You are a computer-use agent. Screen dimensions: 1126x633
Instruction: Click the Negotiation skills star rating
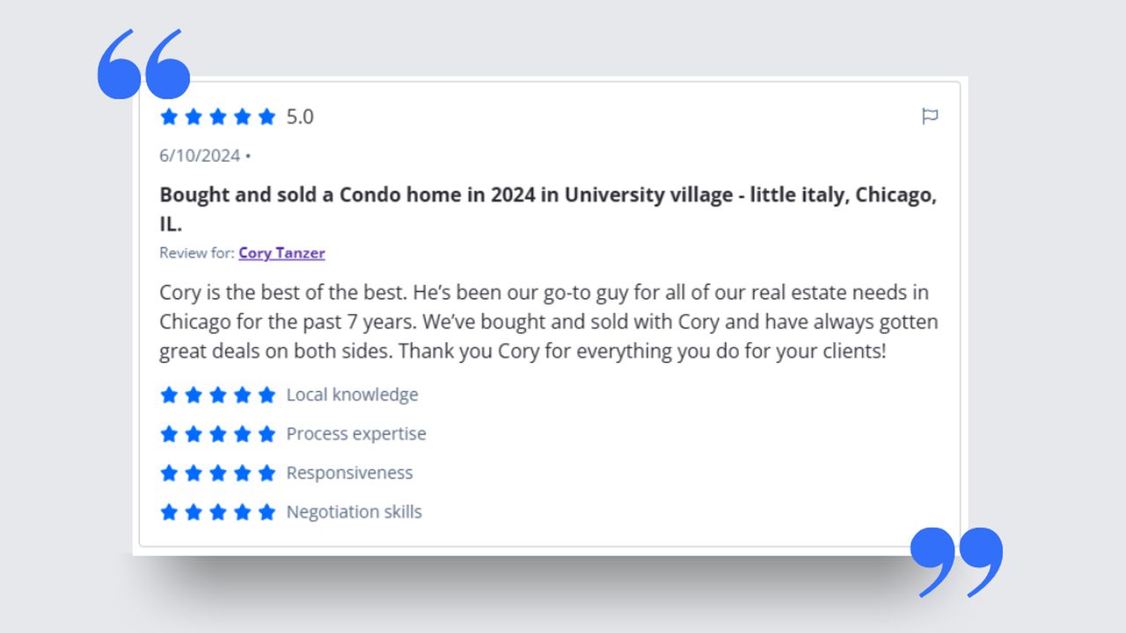tap(218, 512)
